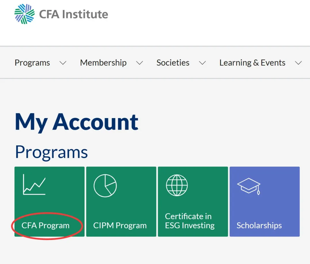Click the globe icon on ESG tile
This screenshot has height=264, width=310.
pos(177,185)
